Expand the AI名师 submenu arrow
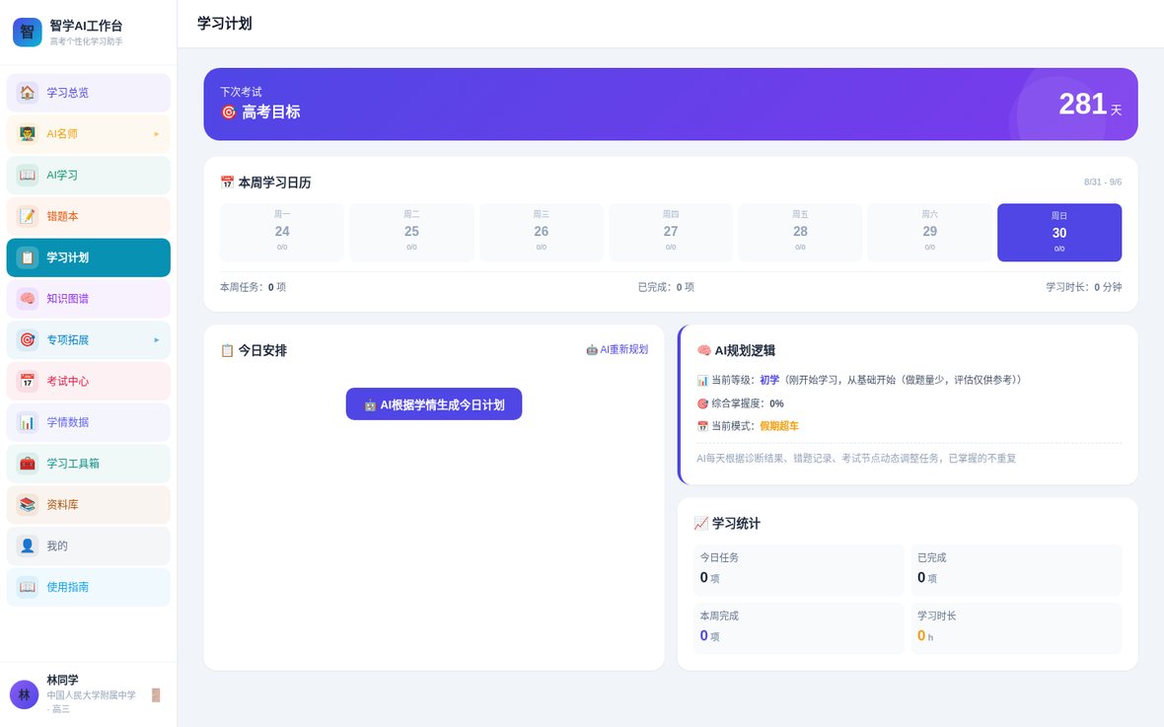The image size is (1164, 727). click(157, 134)
